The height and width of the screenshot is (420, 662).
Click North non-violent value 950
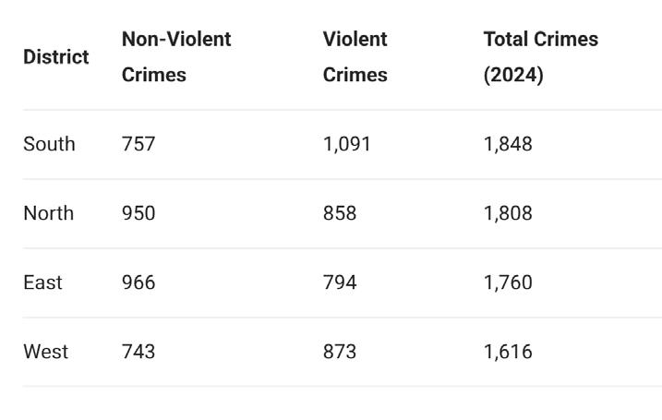[x=138, y=213]
